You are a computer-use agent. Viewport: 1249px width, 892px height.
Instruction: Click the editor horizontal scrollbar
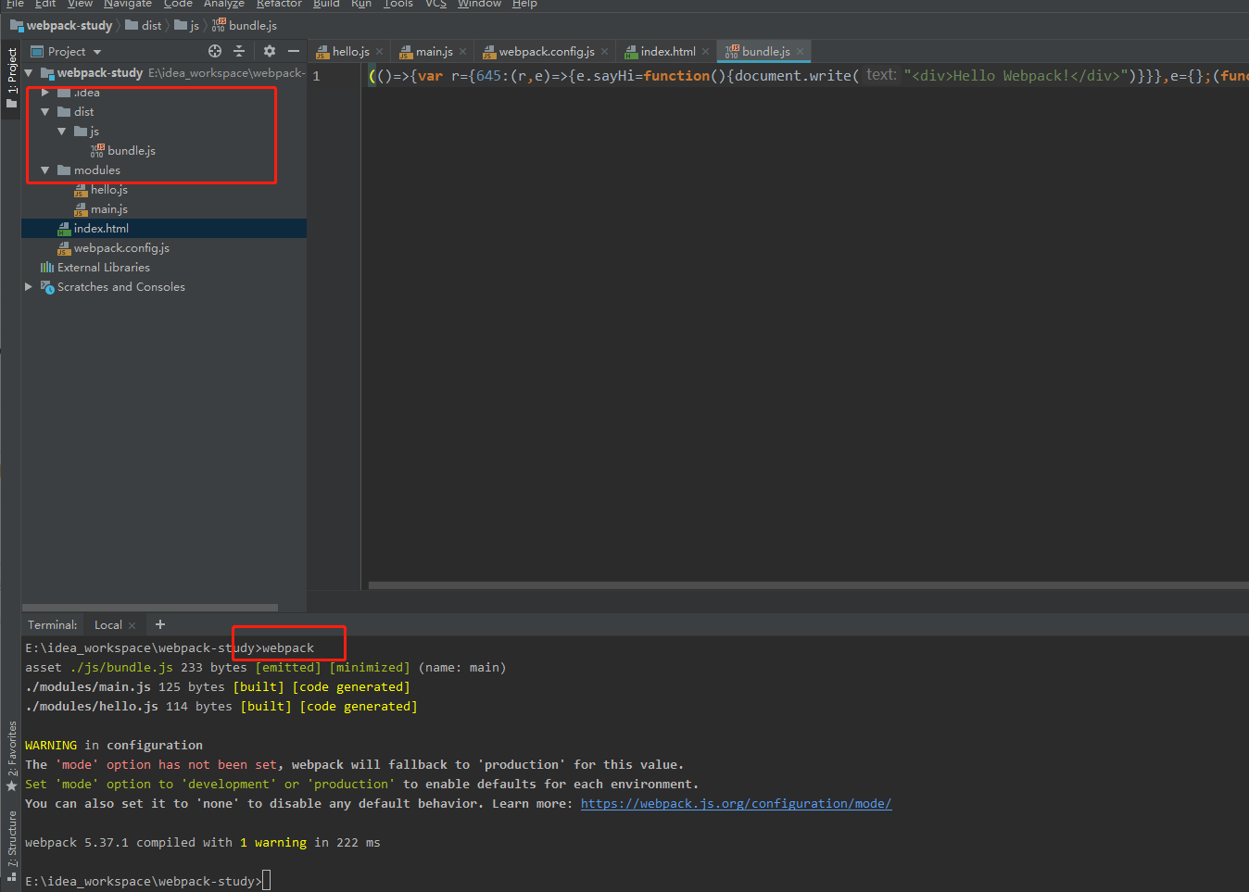click(x=808, y=585)
